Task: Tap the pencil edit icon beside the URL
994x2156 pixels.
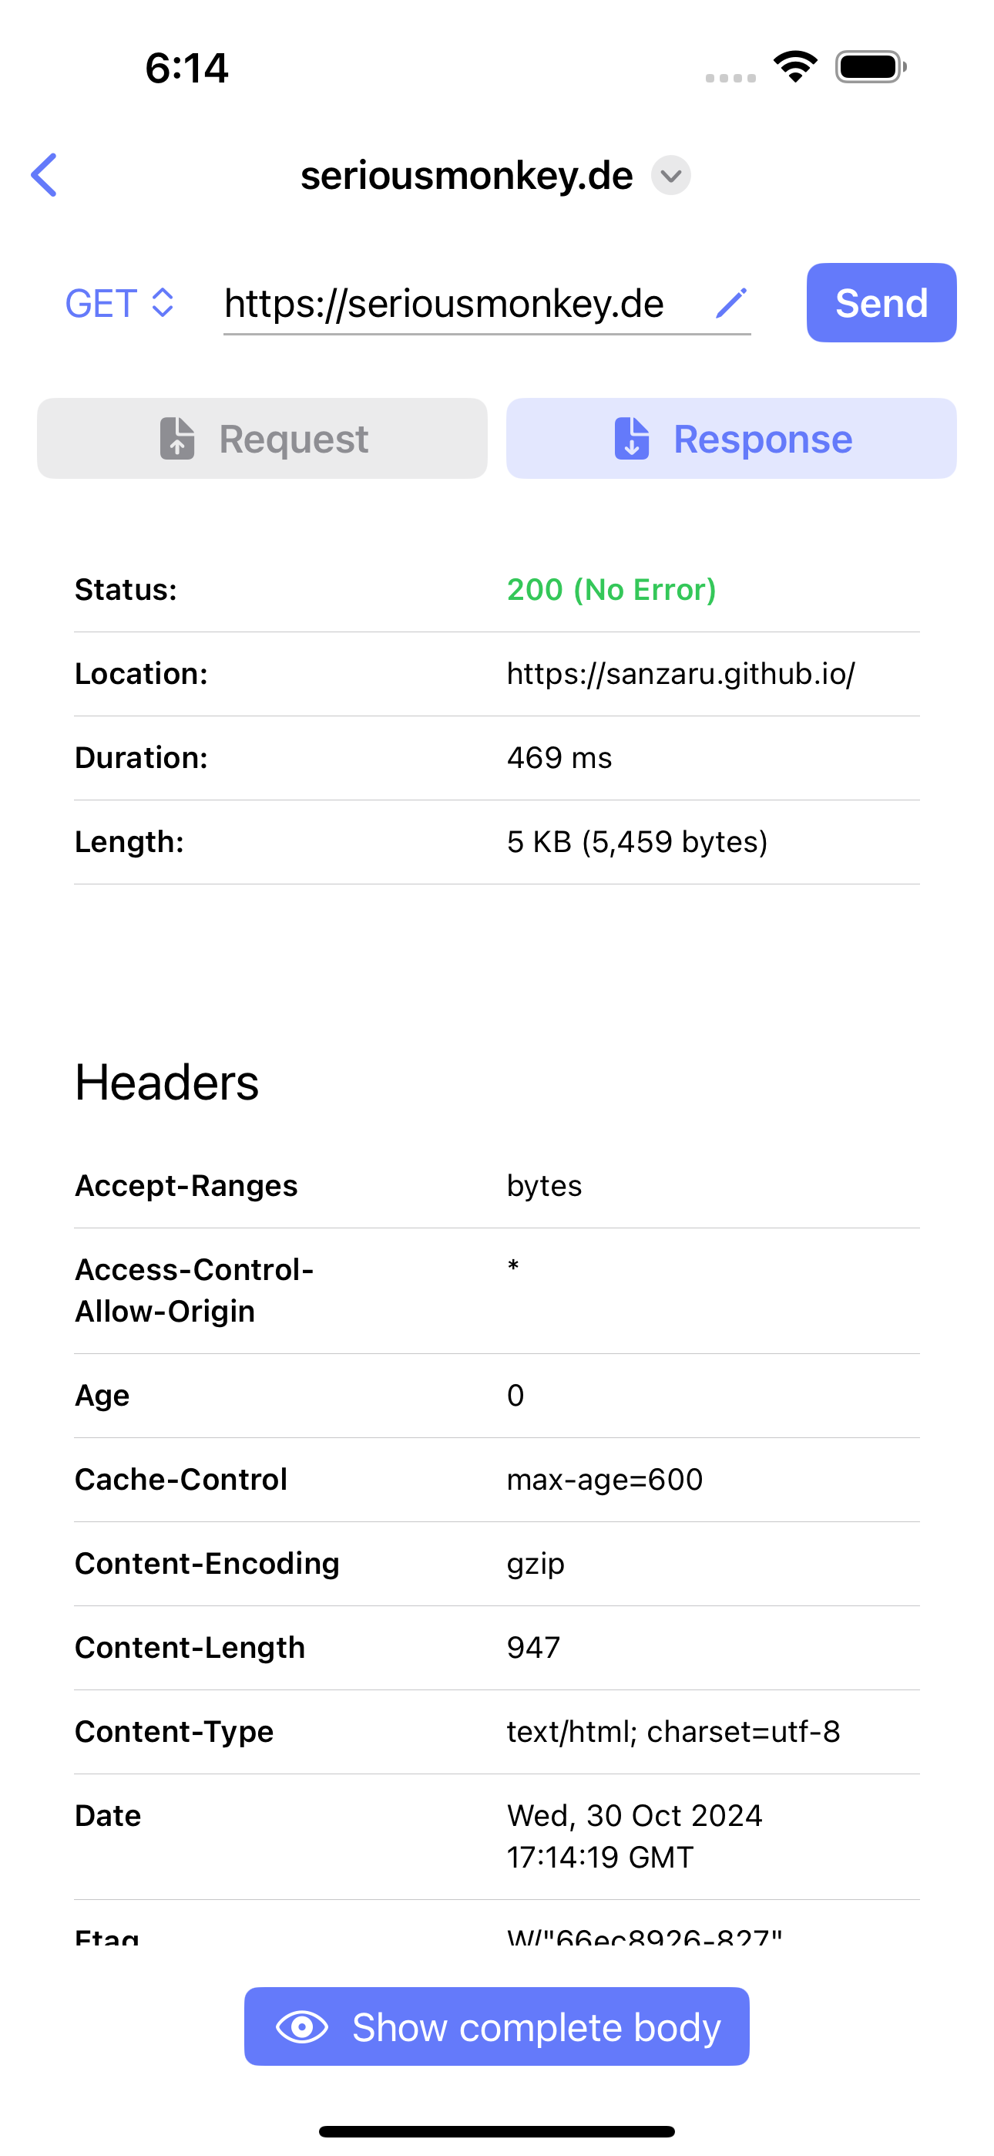Action: pyautogui.click(x=730, y=303)
